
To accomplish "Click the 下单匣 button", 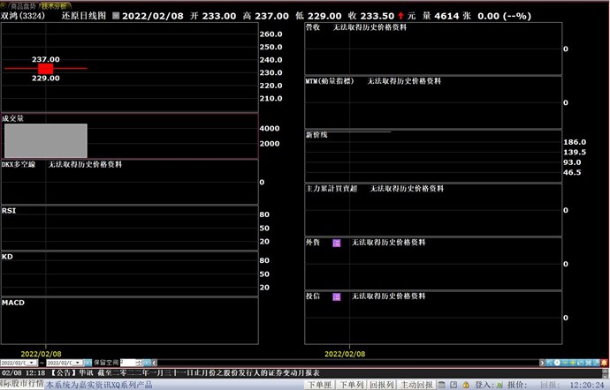I will [321, 385].
